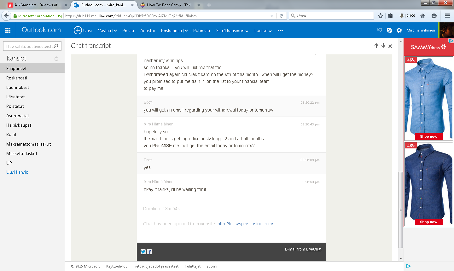Click Arkistoi to archive the message
The image size is (454, 271).
coord(148,31)
